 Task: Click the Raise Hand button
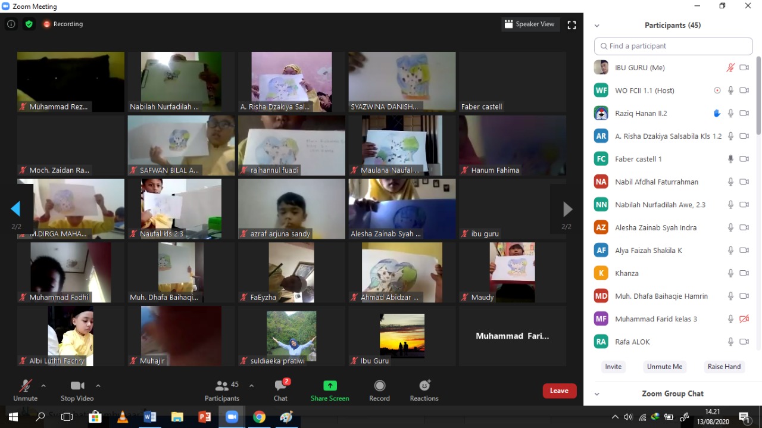click(x=724, y=367)
